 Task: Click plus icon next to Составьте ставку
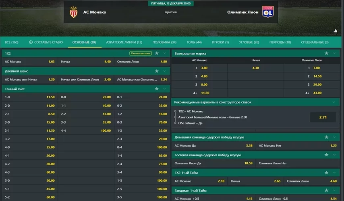[31, 42]
